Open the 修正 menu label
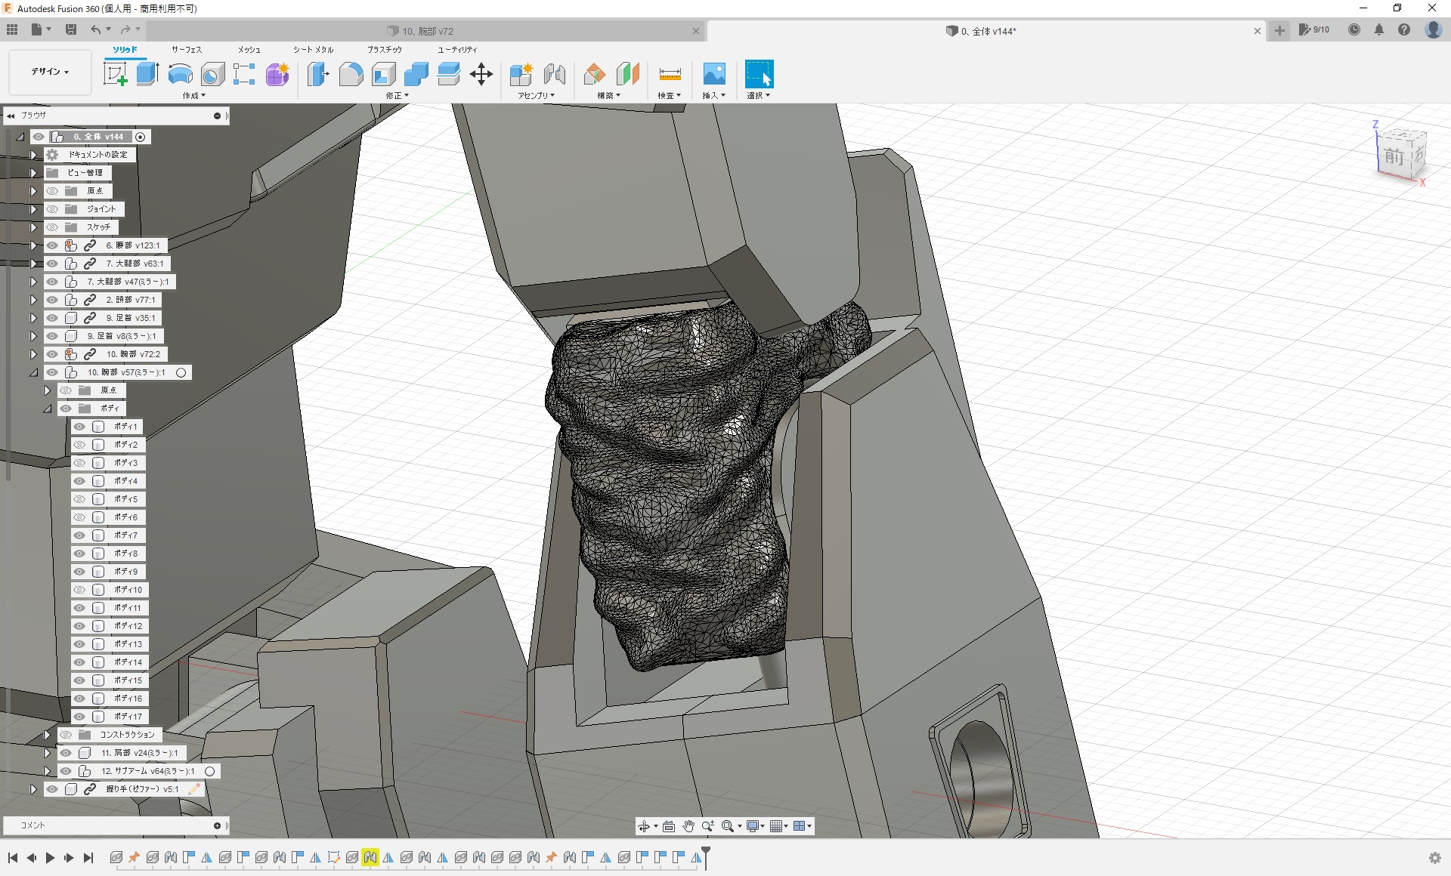1451x876 pixels. pos(397,96)
